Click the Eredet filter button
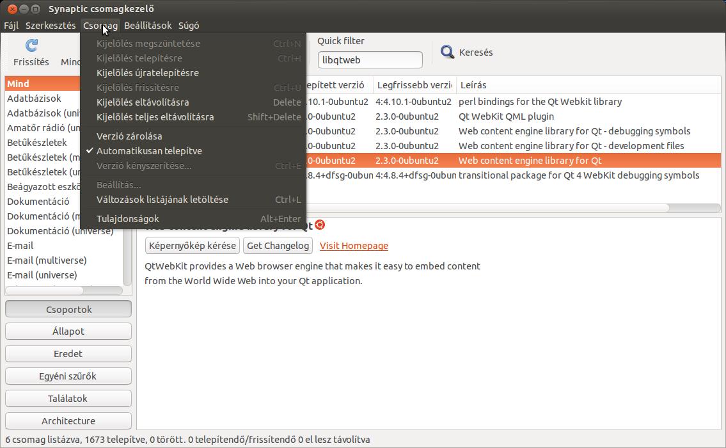726x448 pixels. click(x=68, y=353)
